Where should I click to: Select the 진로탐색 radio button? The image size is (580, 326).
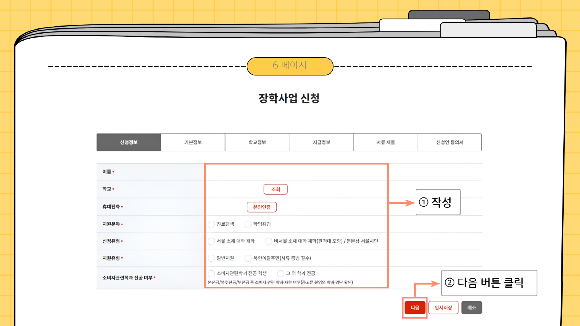click(211, 224)
